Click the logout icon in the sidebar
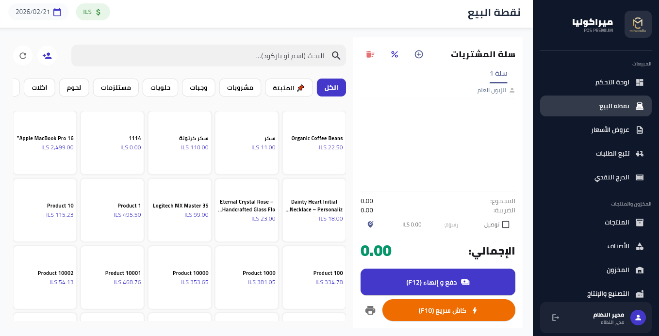659x336 pixels. (556, 318)
